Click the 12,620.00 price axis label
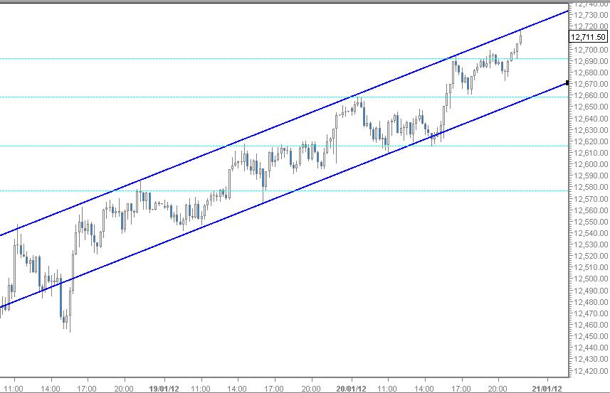This screenshot has height=393, width=610. click(591, 141)
